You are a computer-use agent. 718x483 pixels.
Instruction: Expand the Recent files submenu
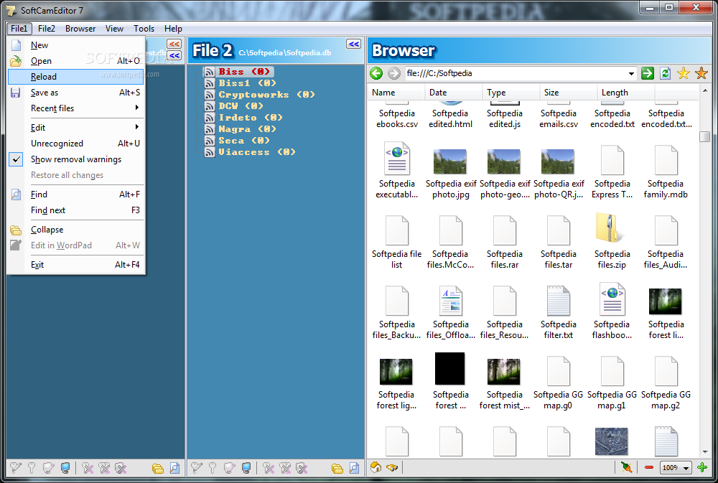pyautogui.click(x=76, y=108)
